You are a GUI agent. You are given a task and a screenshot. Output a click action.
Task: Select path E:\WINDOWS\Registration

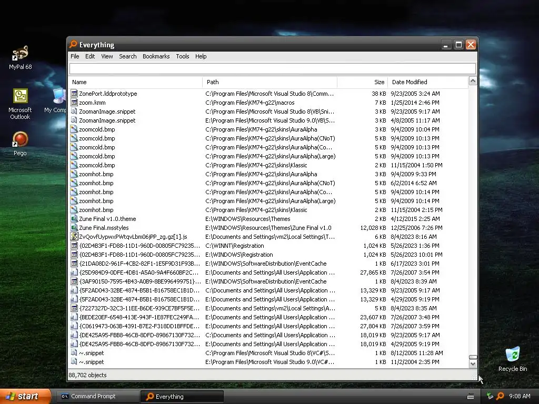point(239,255)
